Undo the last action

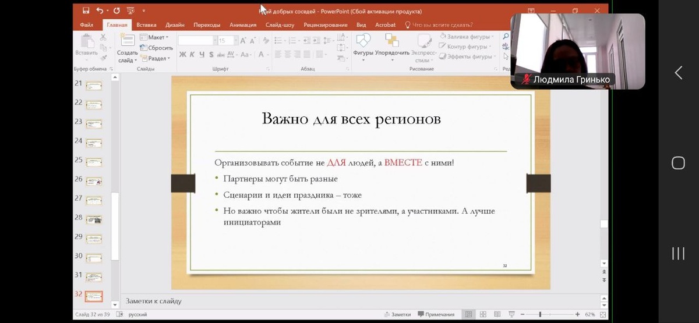100,10
